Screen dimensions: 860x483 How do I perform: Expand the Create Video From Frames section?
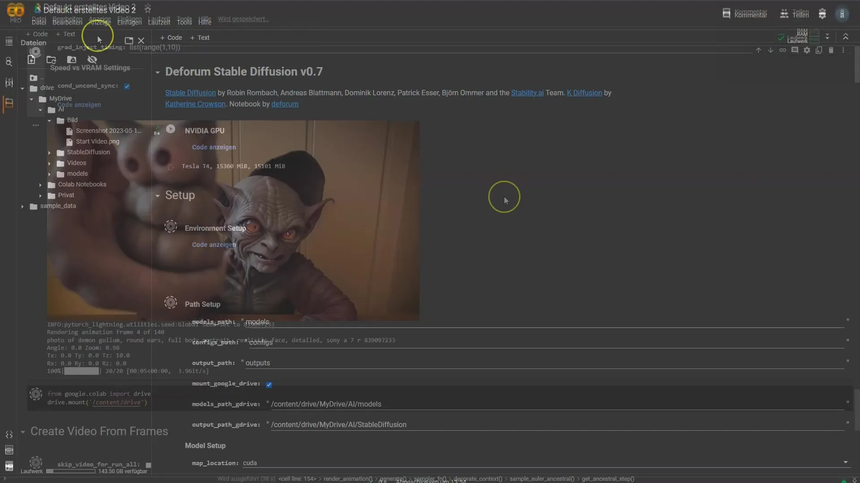click(22, 431)
